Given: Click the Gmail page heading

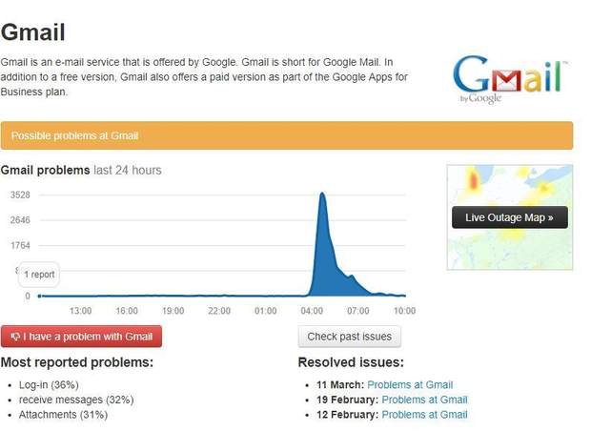Looking at the screenshot, I should tap(33, 31).
